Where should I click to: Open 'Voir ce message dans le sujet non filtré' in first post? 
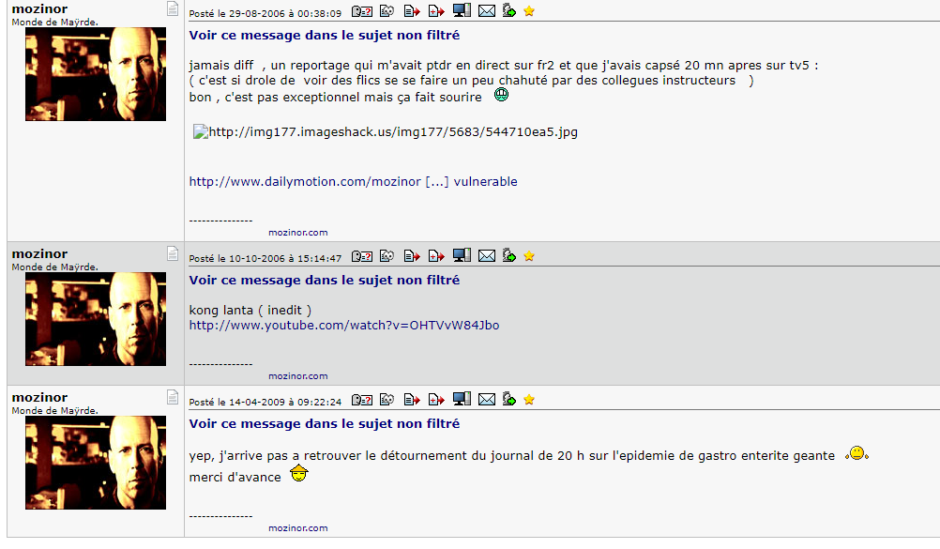[x=325, y=36]
